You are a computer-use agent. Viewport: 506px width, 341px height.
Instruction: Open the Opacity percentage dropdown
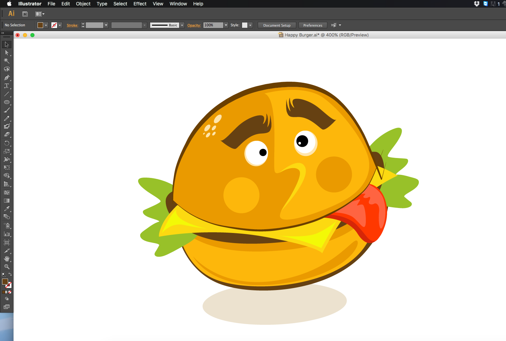[226, 25]
